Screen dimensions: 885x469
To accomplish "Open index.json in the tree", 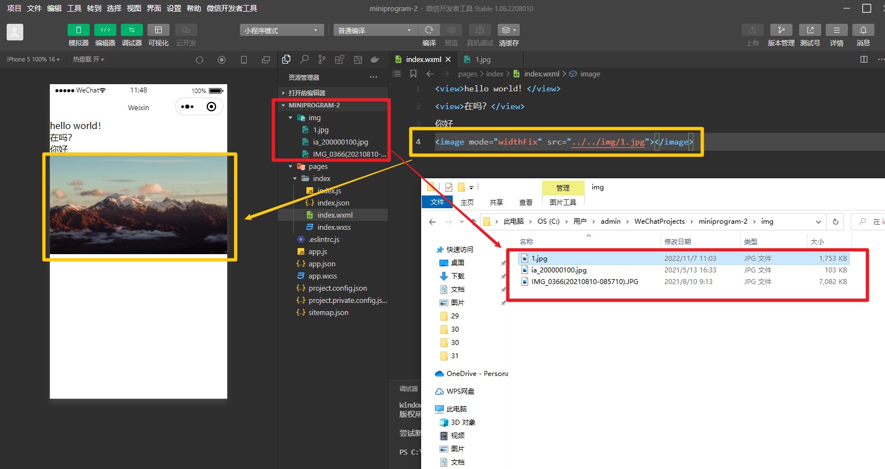I will pyautogui.click(x=333, y=203).
